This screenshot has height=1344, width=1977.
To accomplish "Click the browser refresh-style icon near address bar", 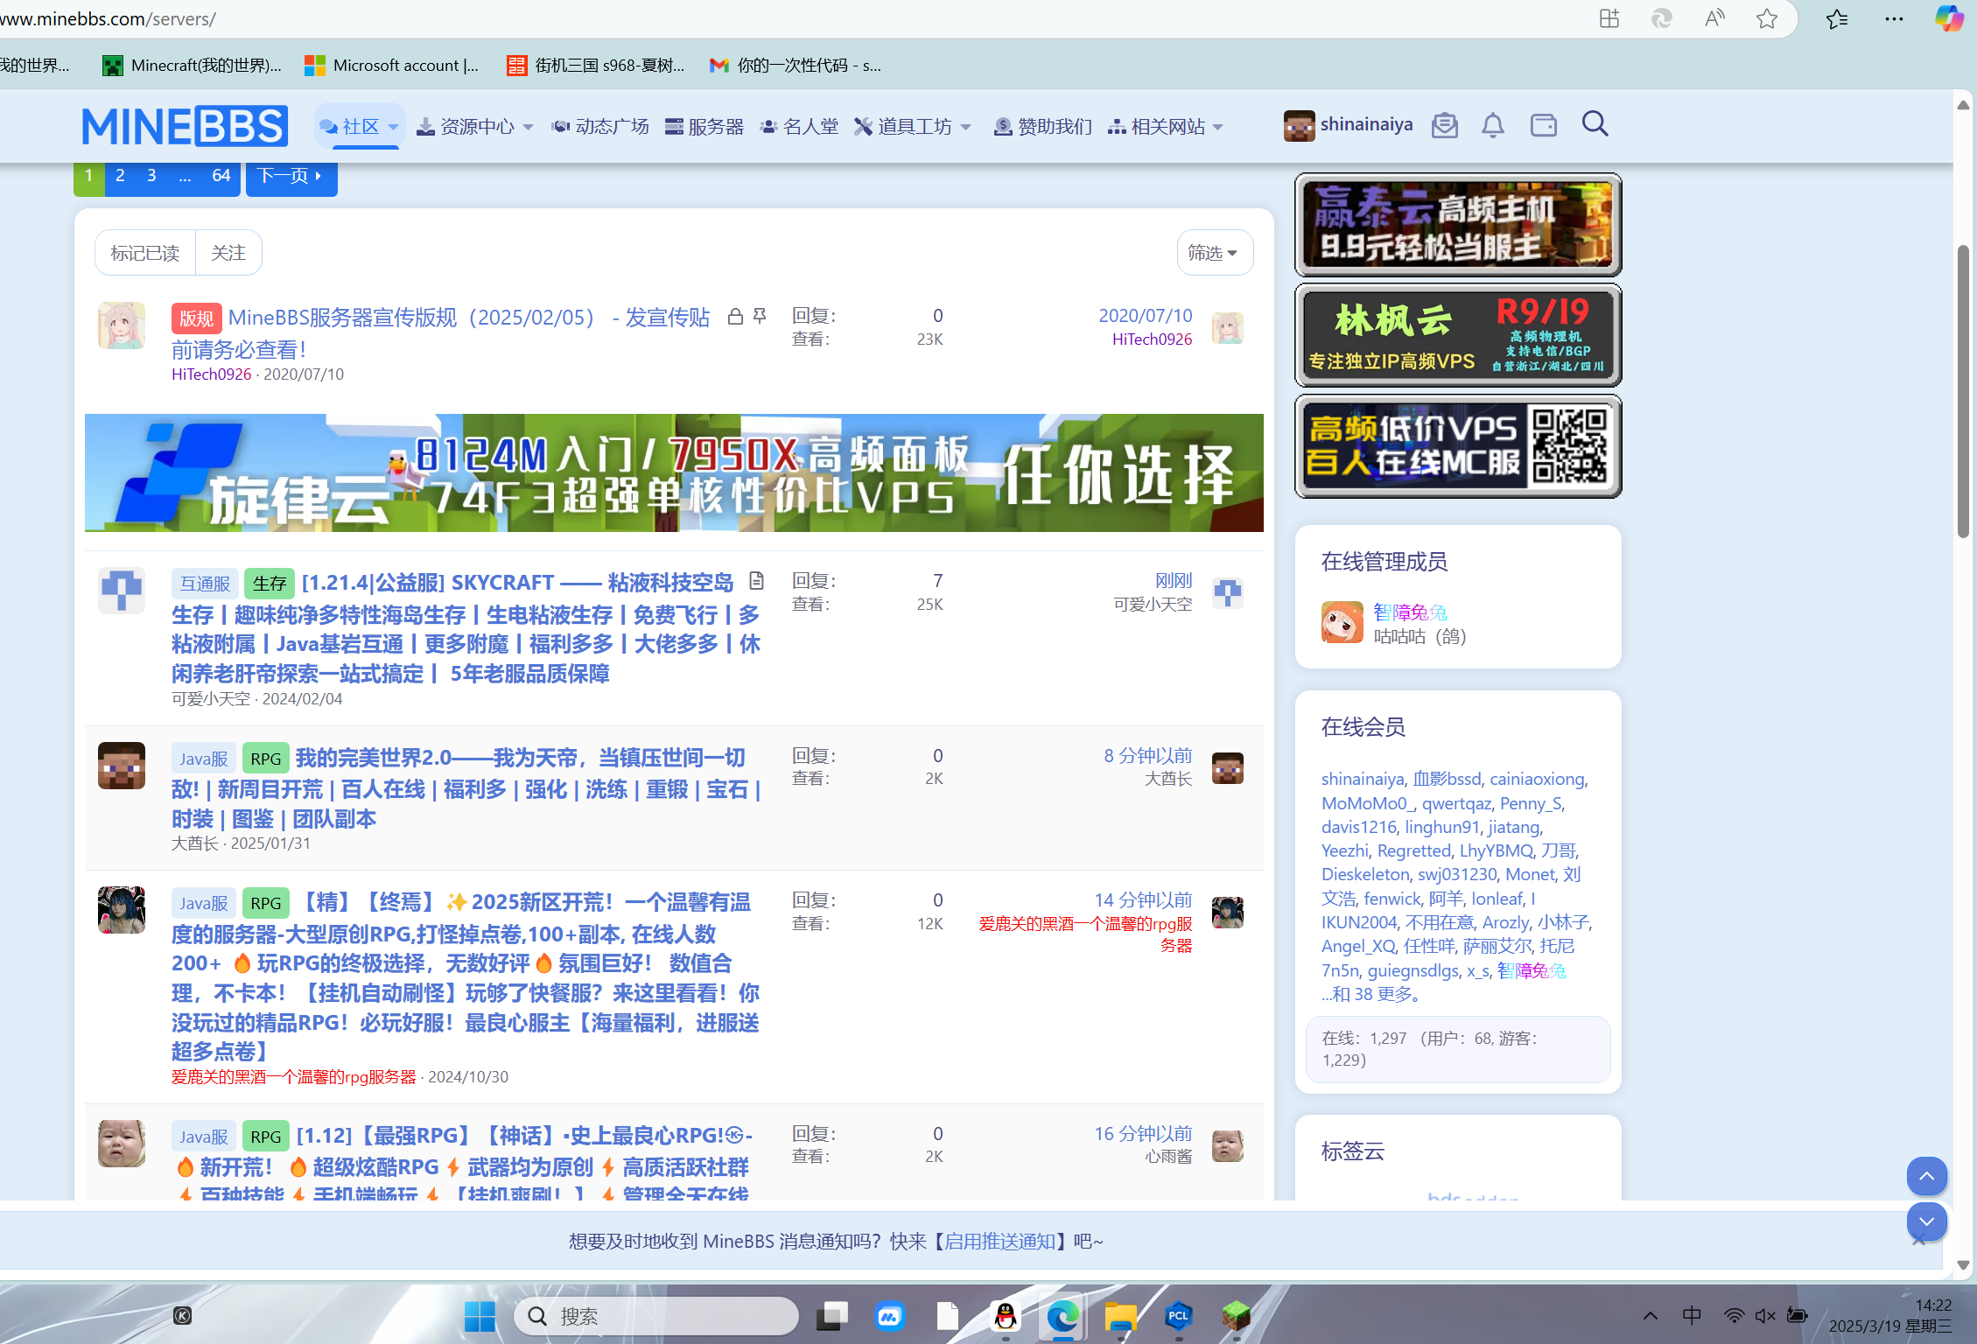I will pos(1661,18).
